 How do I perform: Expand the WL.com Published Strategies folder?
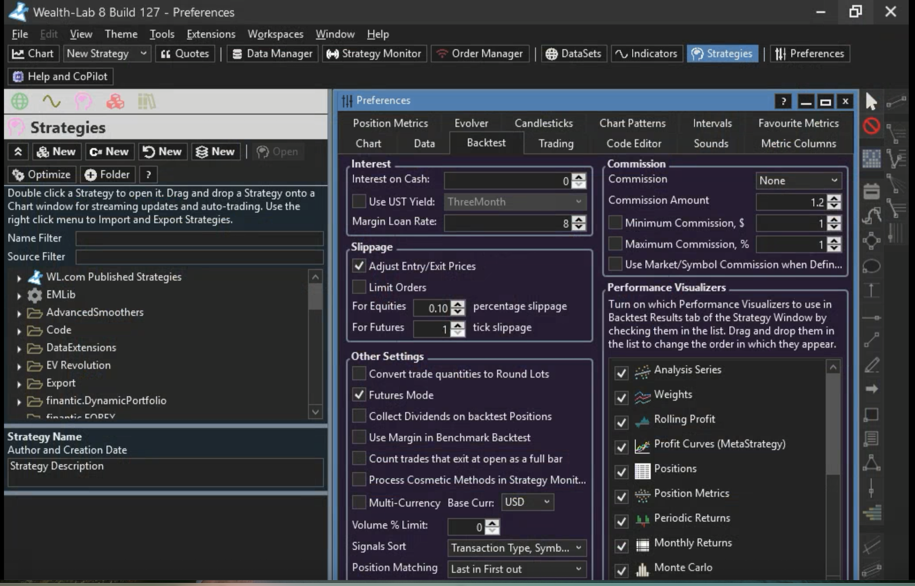(19, 278)
